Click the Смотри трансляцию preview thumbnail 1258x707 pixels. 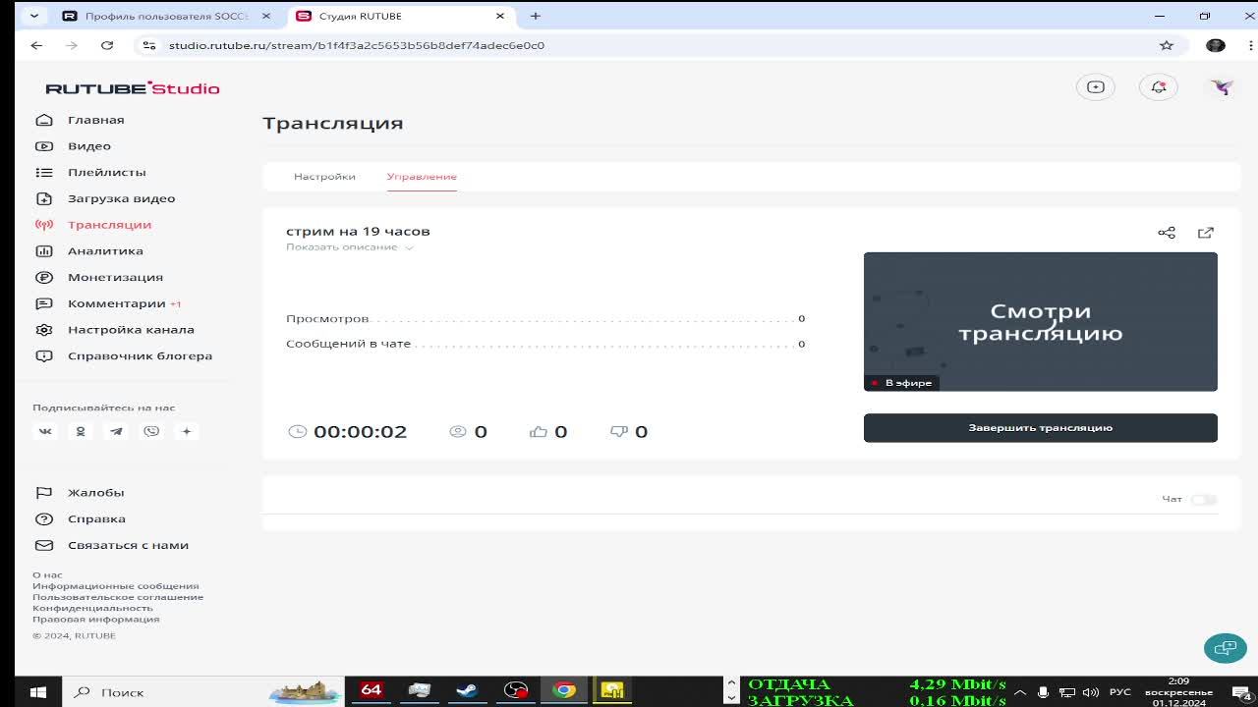point(1041,322)
